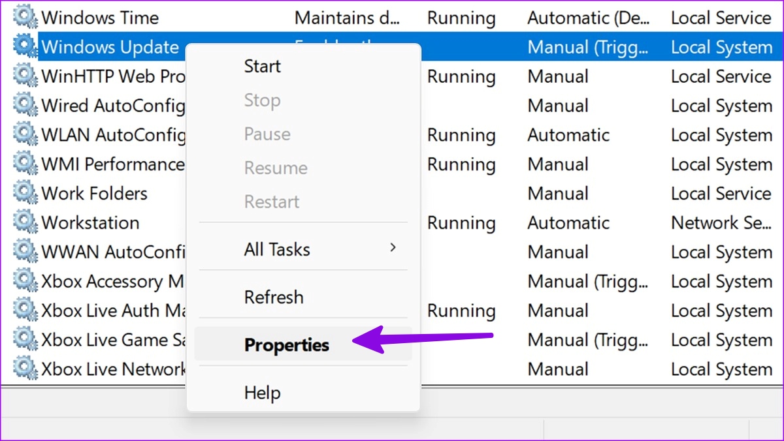Click Workstation's Network Se... log-on entry
This screenshot has width=784, height=441.
(721, 223)
